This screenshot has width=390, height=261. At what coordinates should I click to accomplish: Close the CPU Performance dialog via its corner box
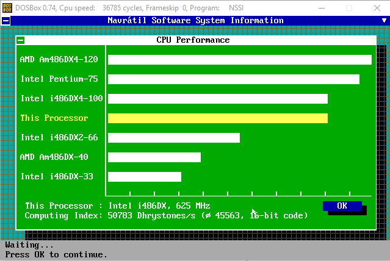[x=20, y=40]
